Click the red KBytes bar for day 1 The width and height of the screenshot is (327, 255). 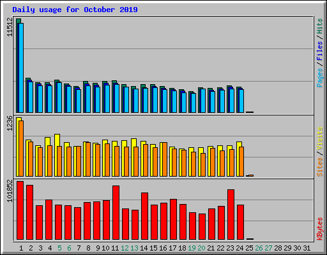pos(20,210)
